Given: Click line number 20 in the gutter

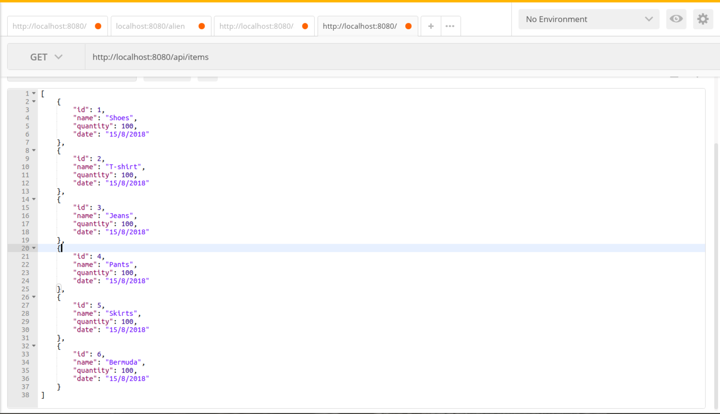Looking at the screenshot, I should pos(25,248).
